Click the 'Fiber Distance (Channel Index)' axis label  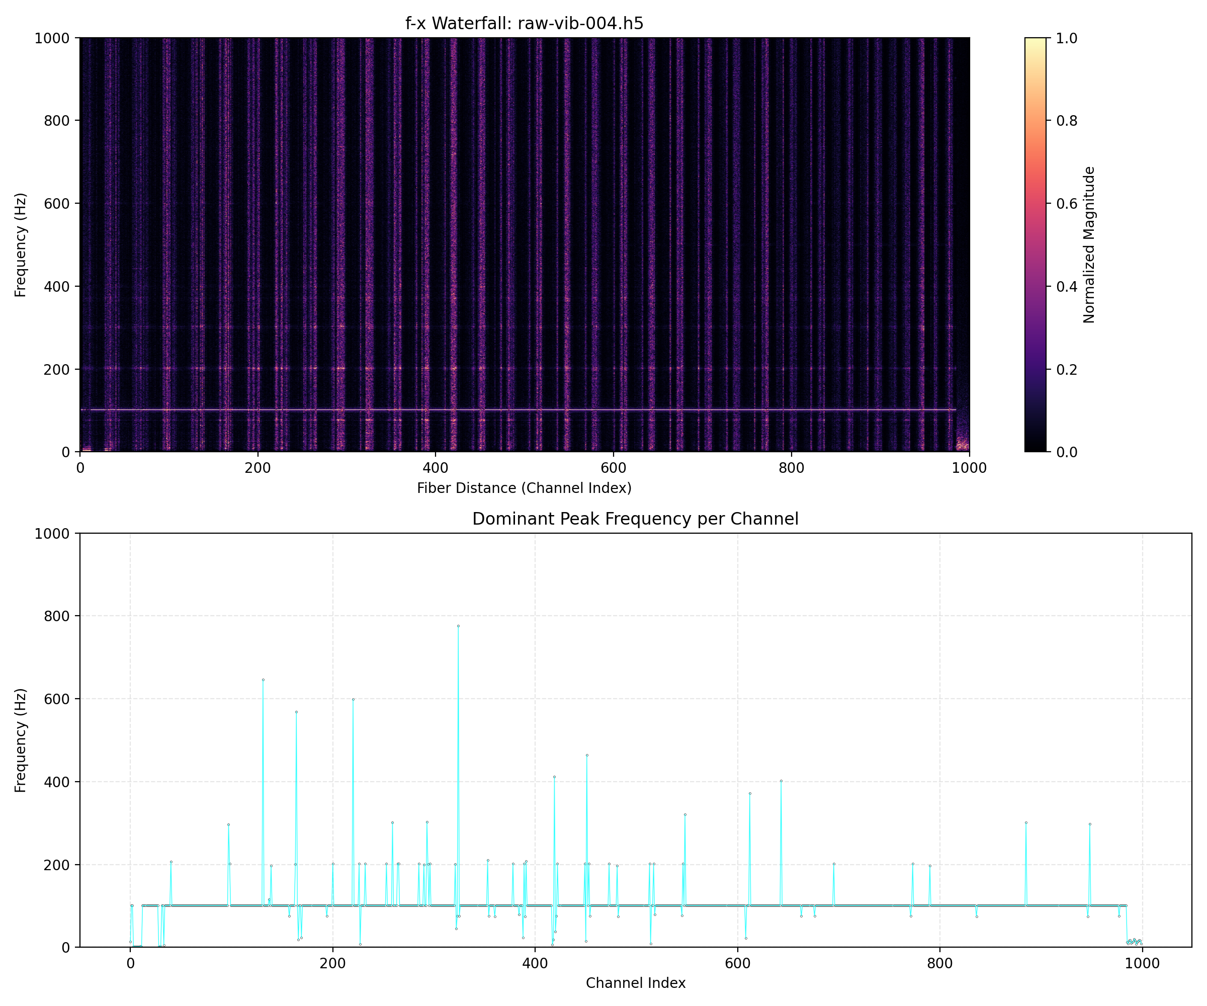524,488
